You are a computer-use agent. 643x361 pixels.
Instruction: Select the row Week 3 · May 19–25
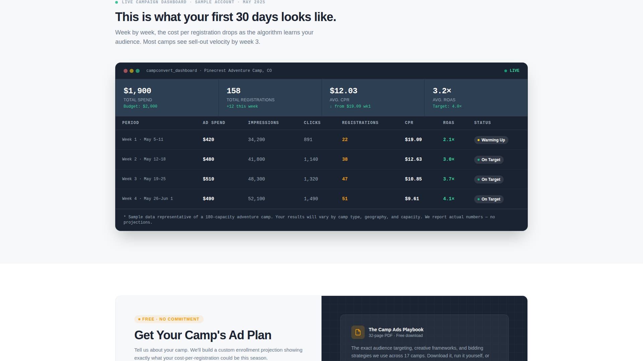[x=321, y=179]
